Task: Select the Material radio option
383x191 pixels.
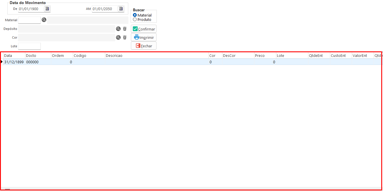Action: pyautogui.click(x=135, y=15)
